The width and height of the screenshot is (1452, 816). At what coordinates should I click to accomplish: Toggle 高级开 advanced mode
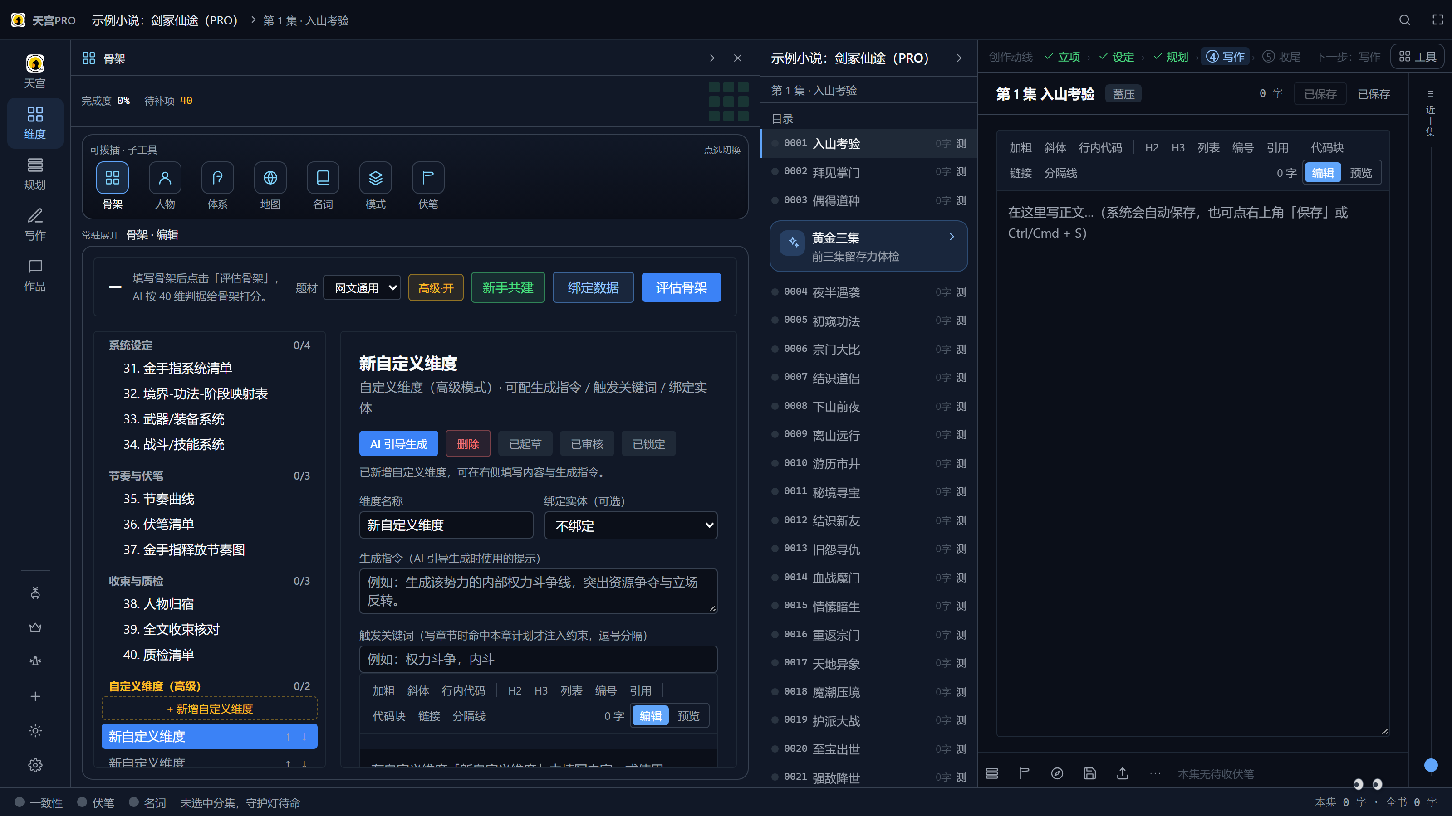pos(436,288)
